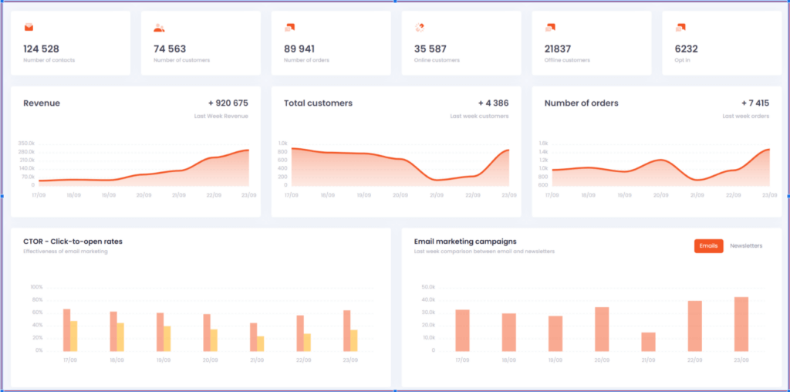This screenshot has width=790, height=392.
Task: Click the icon in the Offline customers card
Action: point(549,28)
